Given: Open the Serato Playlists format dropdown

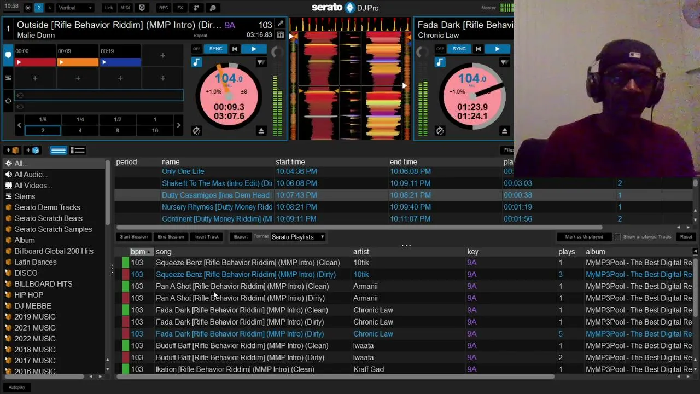Looking at the screenshot, I should tap(298, 237).
